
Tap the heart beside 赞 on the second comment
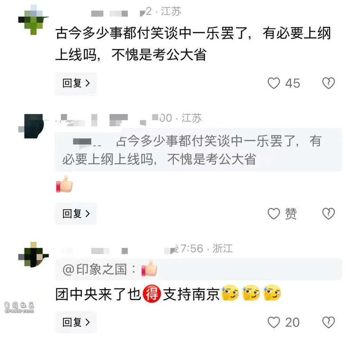pyautogui.click(x=274, y=214)
